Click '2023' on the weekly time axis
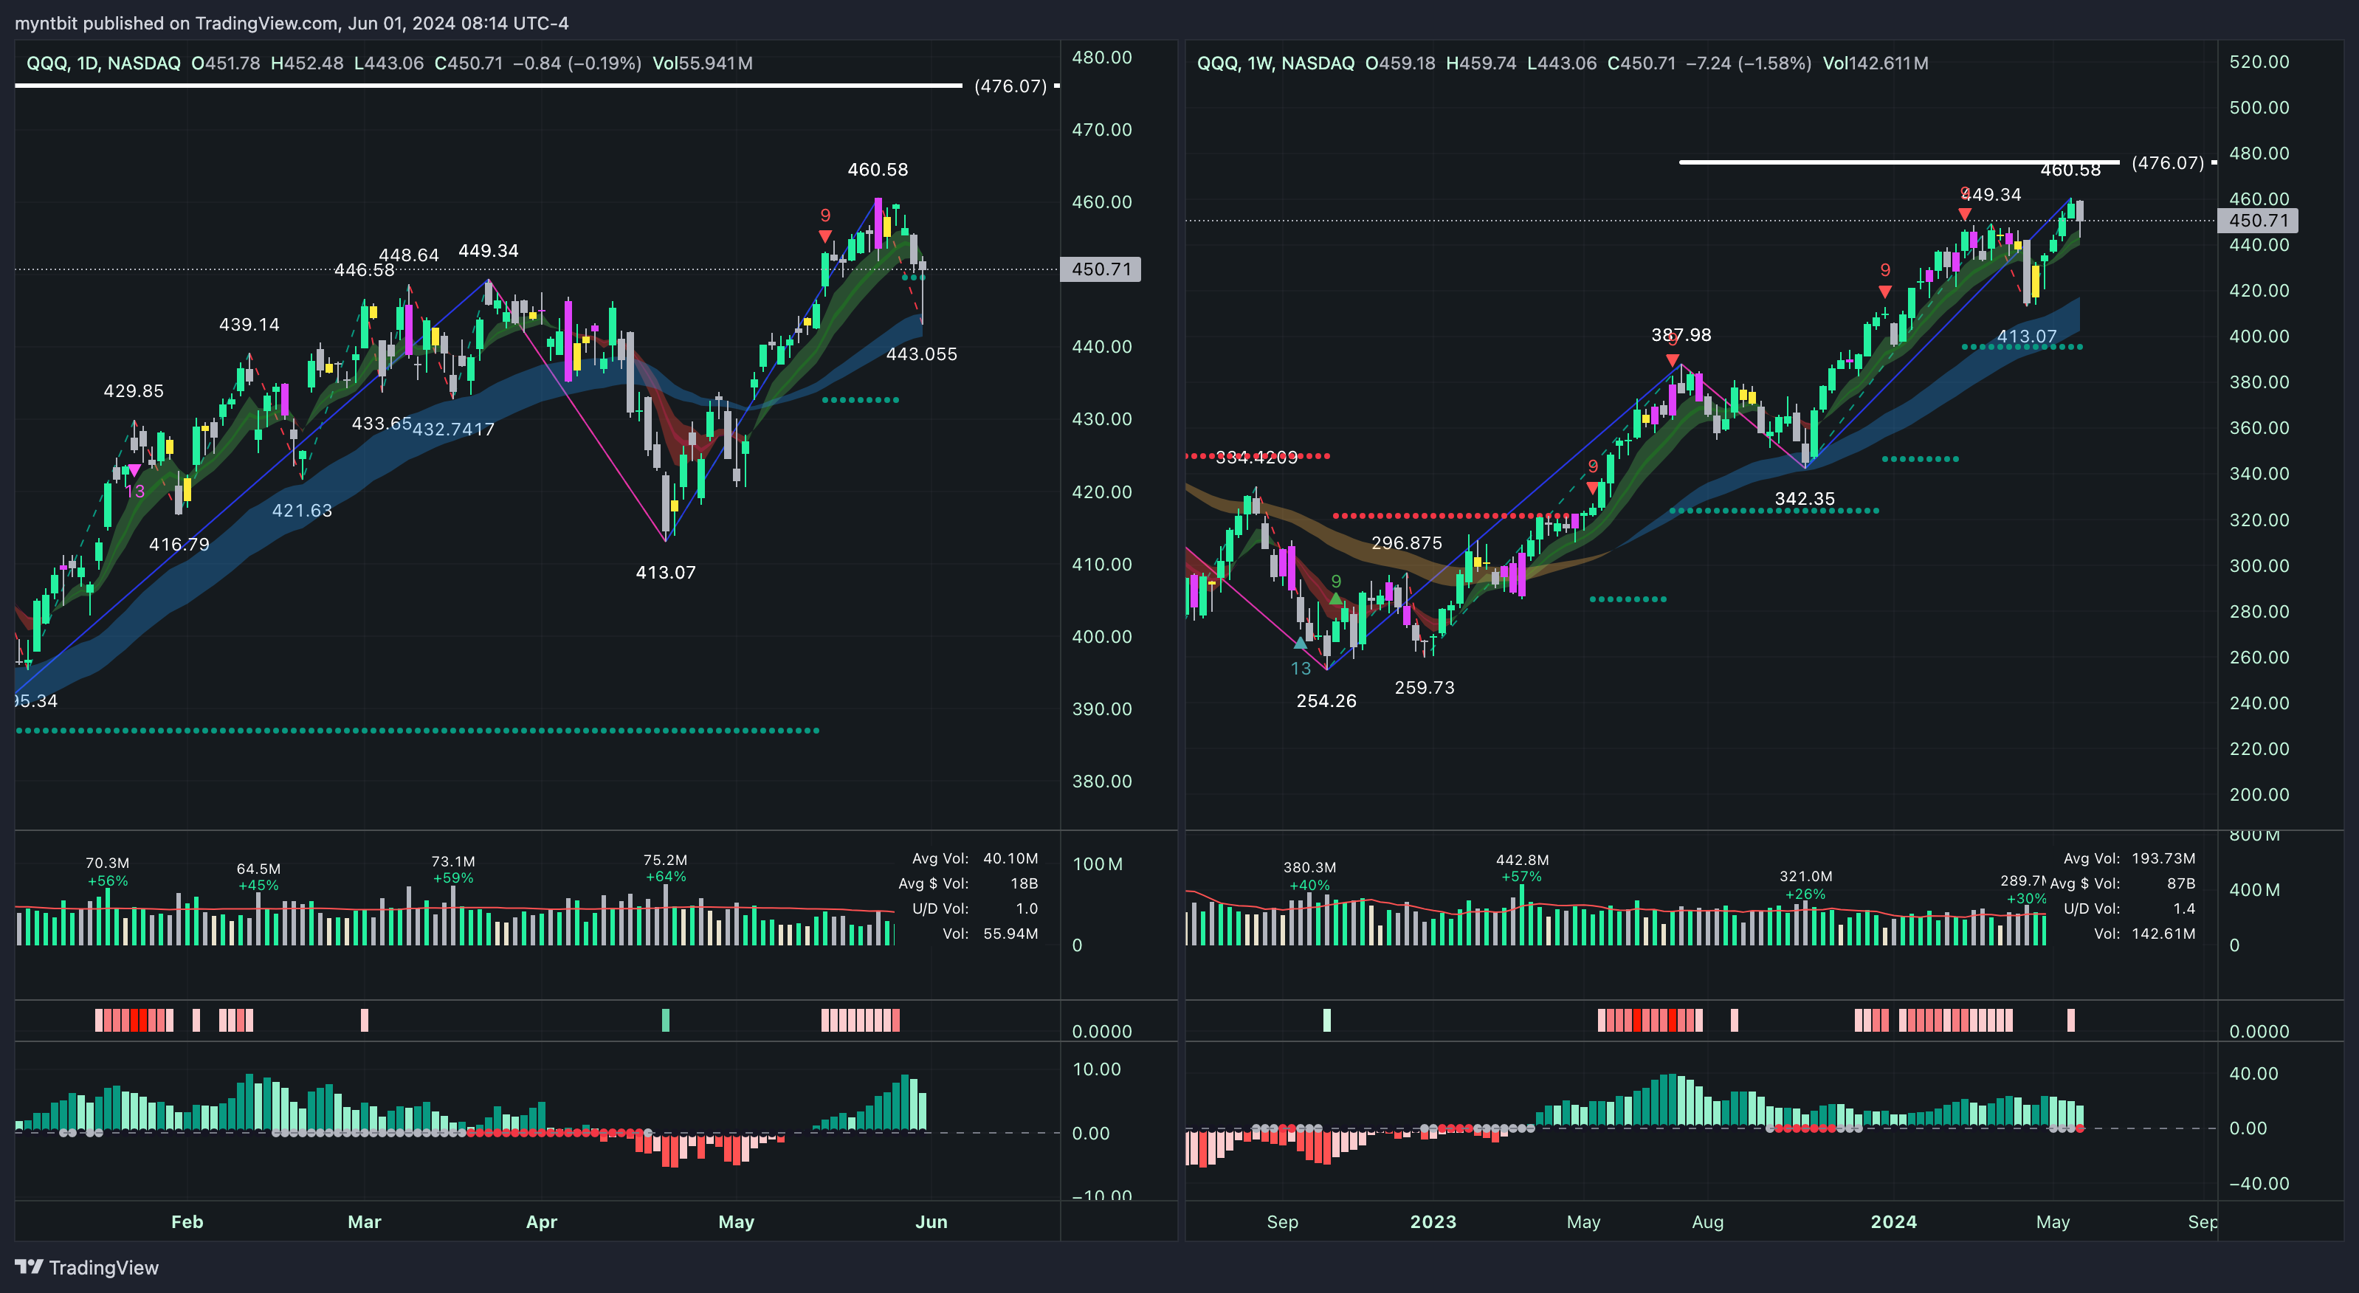The width and height of the screenshot is (2359, 1293). tap(1433, 1222)
